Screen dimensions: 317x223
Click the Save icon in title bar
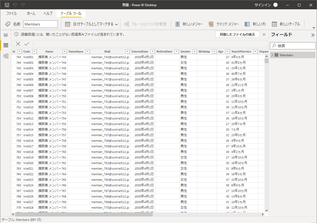(7, 5)
